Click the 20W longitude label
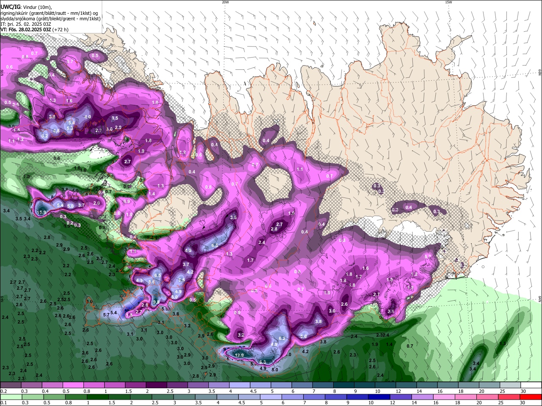 tap(225, 3)
